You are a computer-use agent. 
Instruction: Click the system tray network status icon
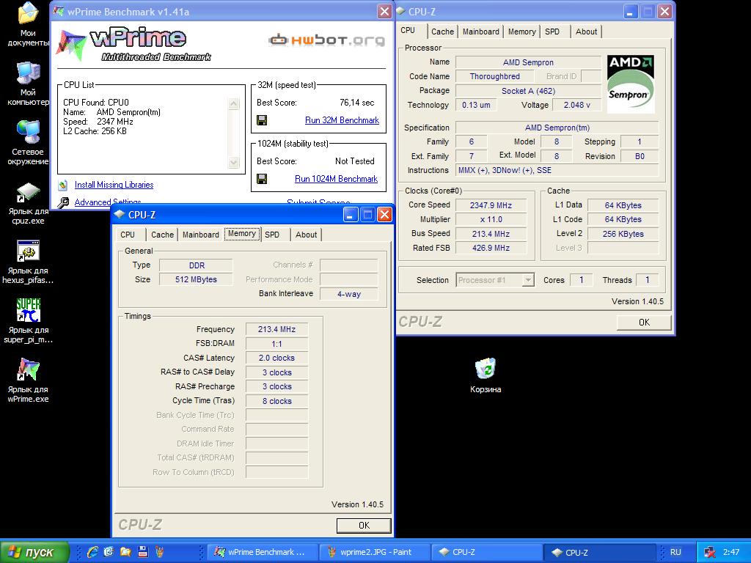click(711, 552)
